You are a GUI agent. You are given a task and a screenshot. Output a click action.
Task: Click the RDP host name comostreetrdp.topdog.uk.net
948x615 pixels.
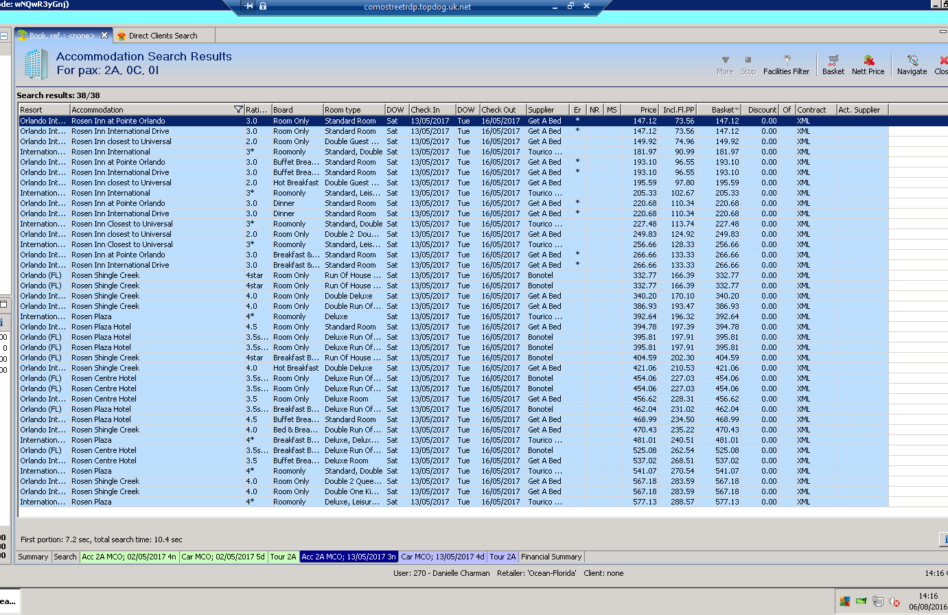(x=417, y=7)
